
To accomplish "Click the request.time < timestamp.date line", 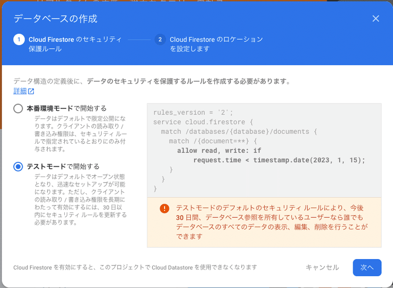I will (279, 160).
